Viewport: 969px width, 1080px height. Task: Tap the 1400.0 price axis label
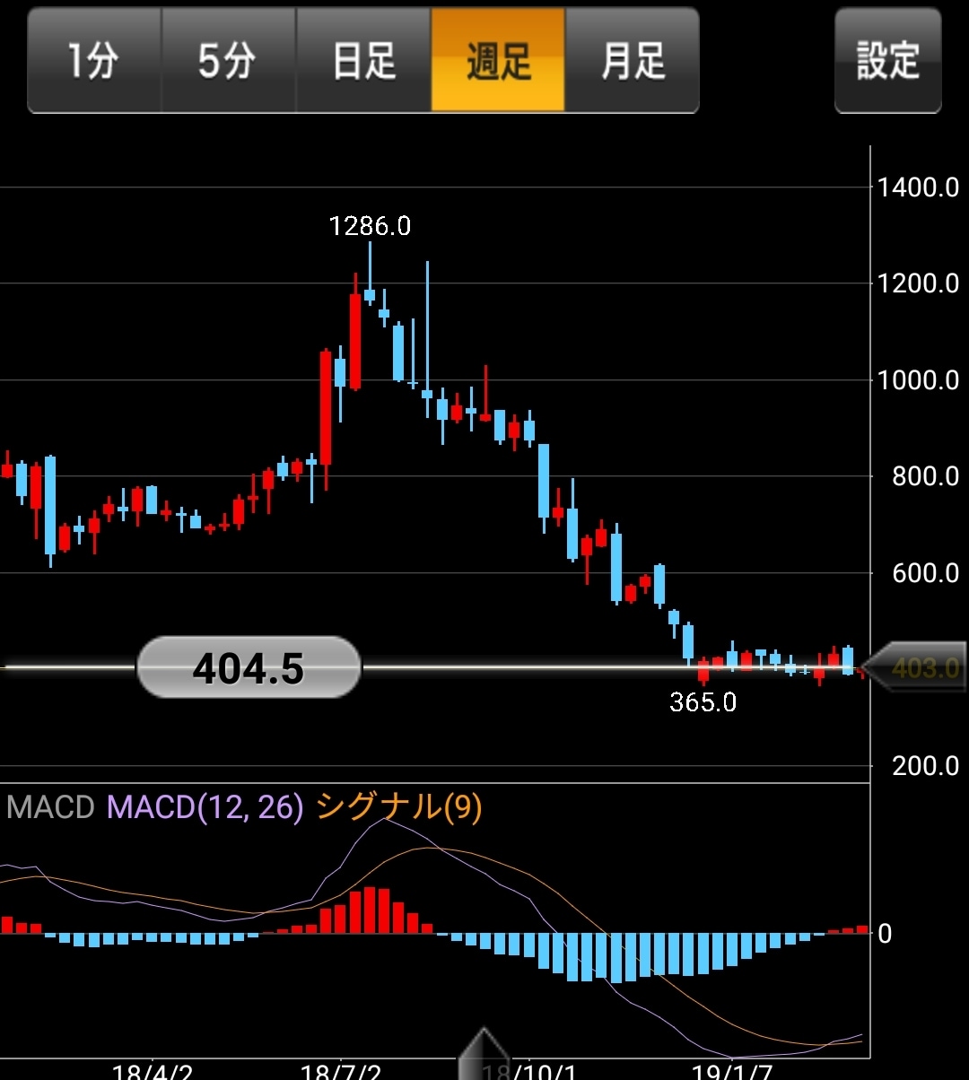pos(918,187)
